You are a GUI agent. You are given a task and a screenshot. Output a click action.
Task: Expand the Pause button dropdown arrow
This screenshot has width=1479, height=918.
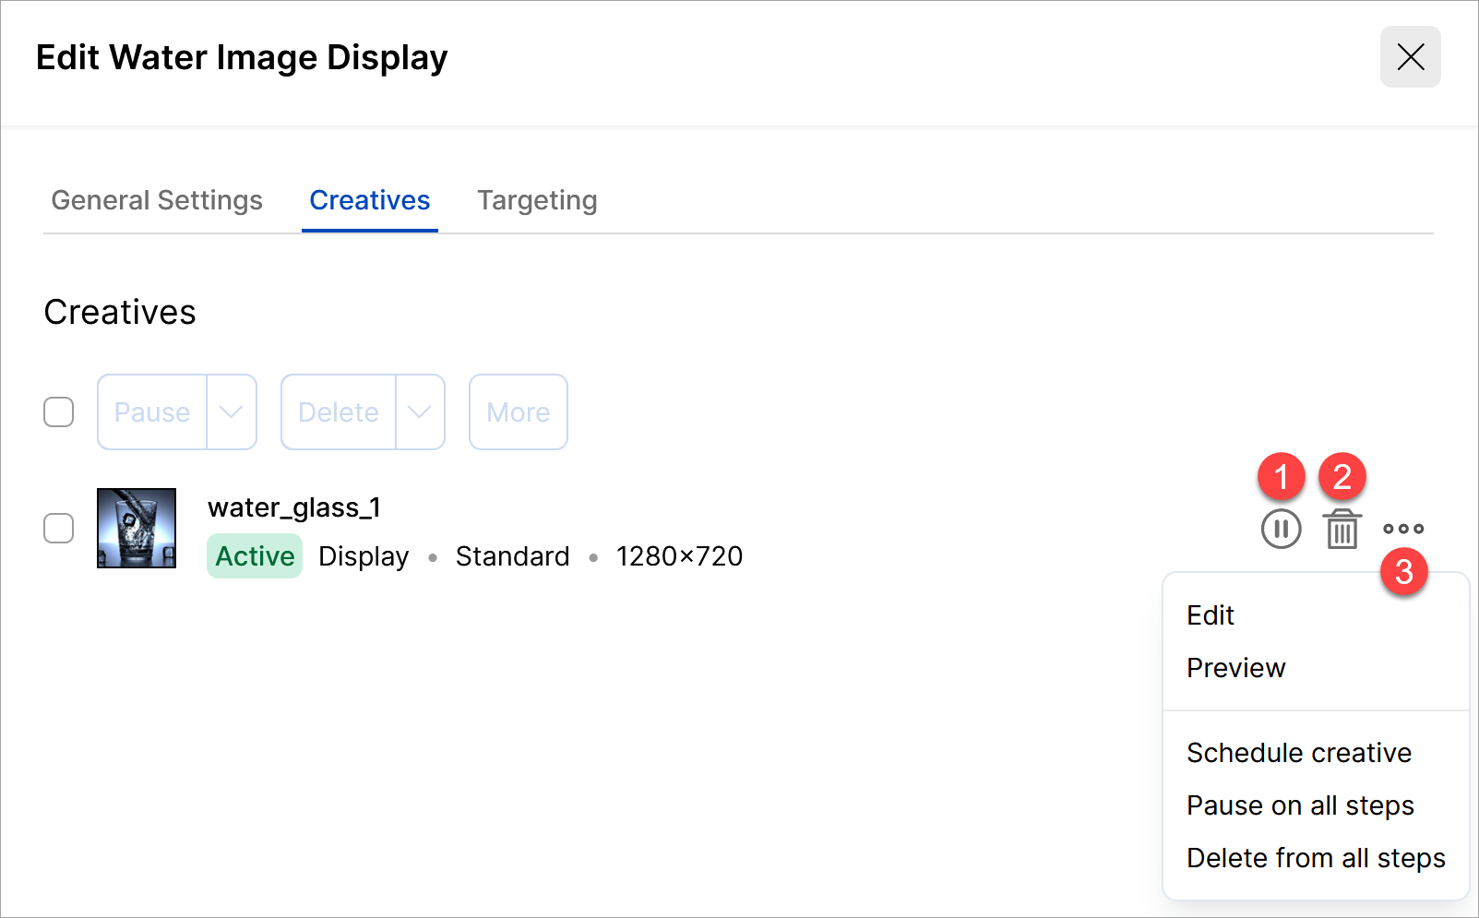click(232, 412)
